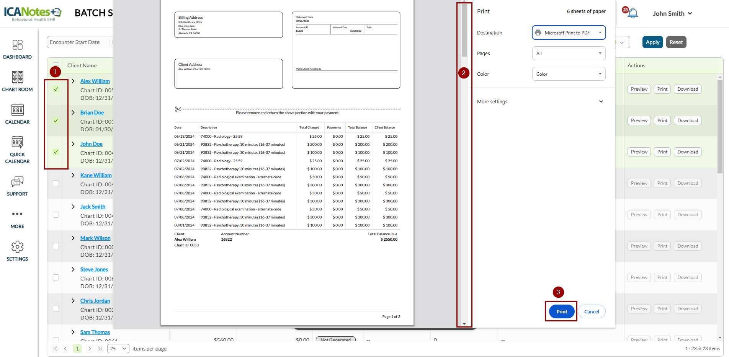Open the Chart Room icon

click(17, 78)
